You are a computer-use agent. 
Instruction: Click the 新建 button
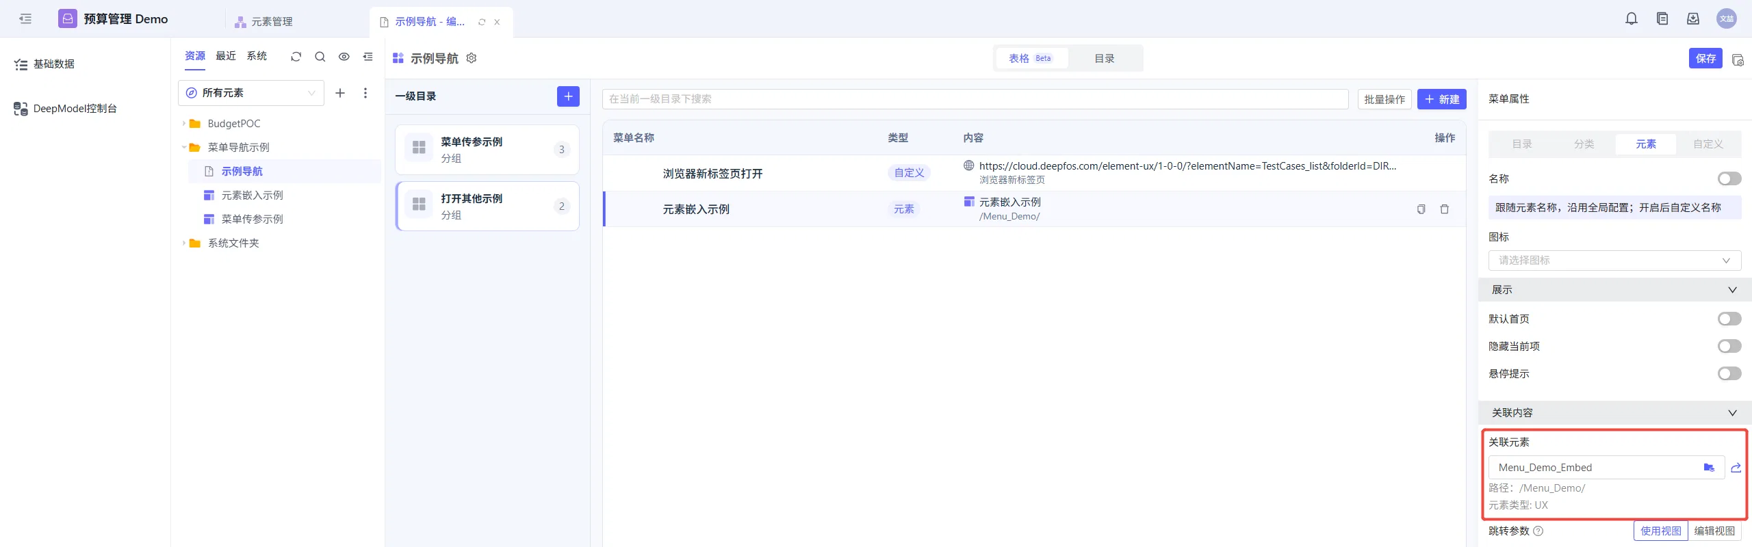pos(1441,99)
